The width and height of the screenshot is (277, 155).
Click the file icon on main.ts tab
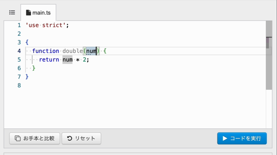28,12
